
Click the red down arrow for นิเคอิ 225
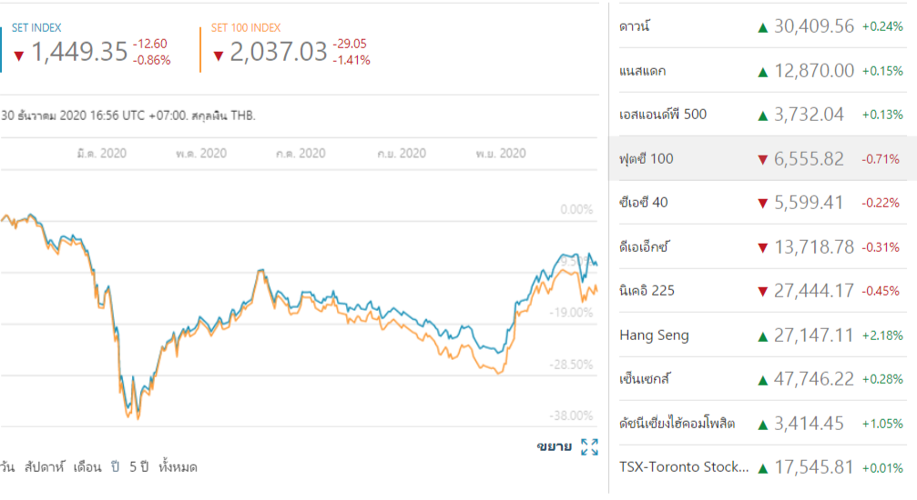(x=762, y=292)
